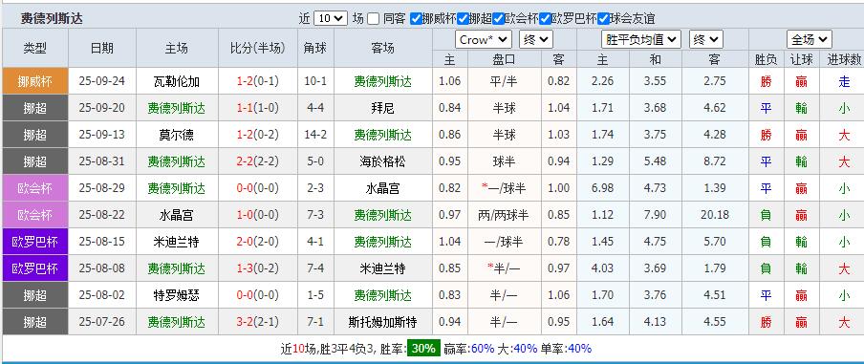Click the 盘口 column header
This screenshot has width=864, height=364.
tap(505, 59)
